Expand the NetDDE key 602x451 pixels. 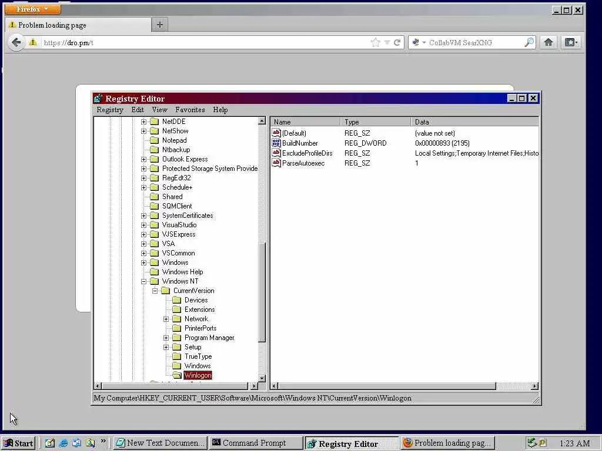pos(143,122)
